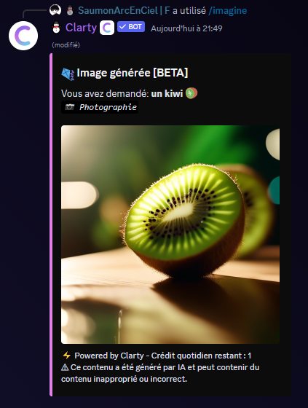Click the camera emoji beside Photographie
This screenshot has width=308, height=408.
click(69, 107)
